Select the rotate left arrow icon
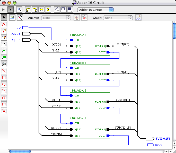Screen dimensions: 176x153 [x=28, y=10]
